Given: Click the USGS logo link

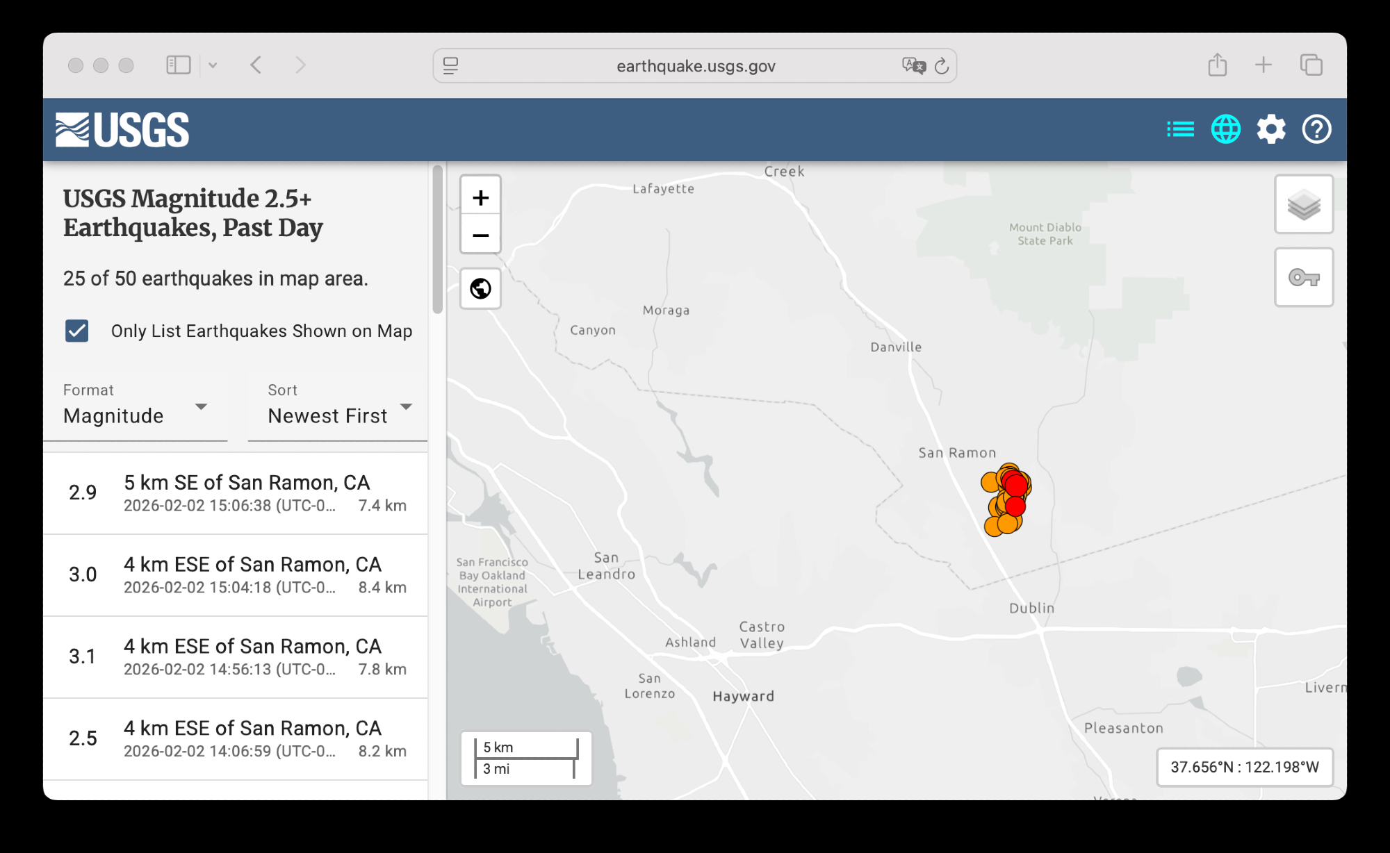Looking at the screenshot, I should tap(122, 130).
